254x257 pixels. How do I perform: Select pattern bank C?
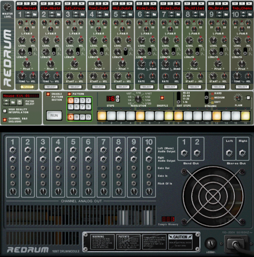(x=82, y=117)
